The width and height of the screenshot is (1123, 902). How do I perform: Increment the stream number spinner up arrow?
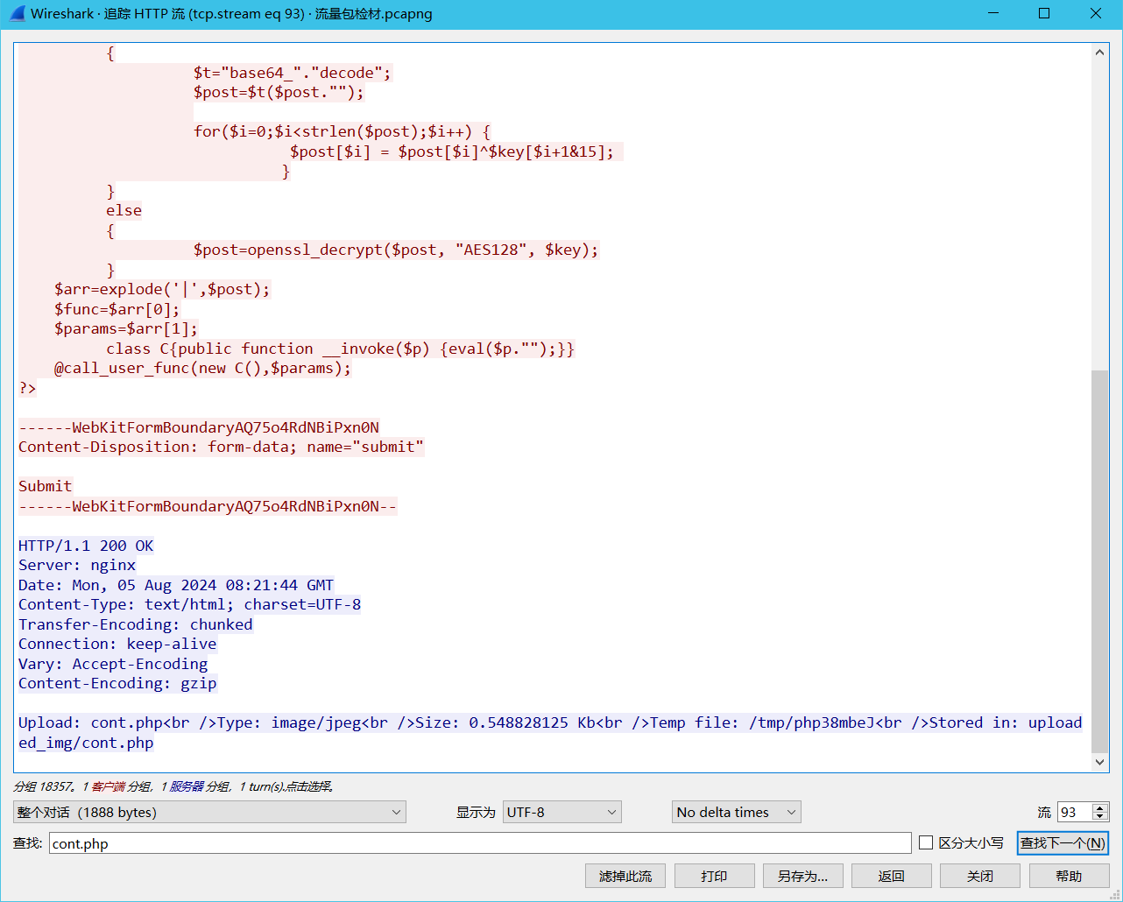click(1101, 807)
